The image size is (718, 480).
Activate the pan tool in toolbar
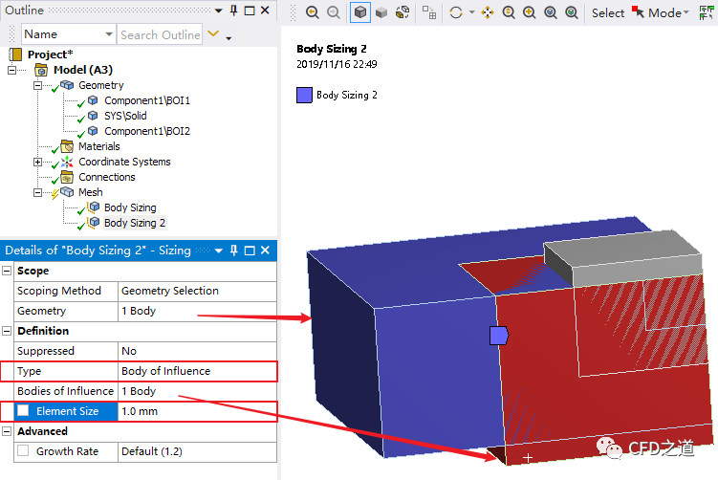tap(487, 12)
